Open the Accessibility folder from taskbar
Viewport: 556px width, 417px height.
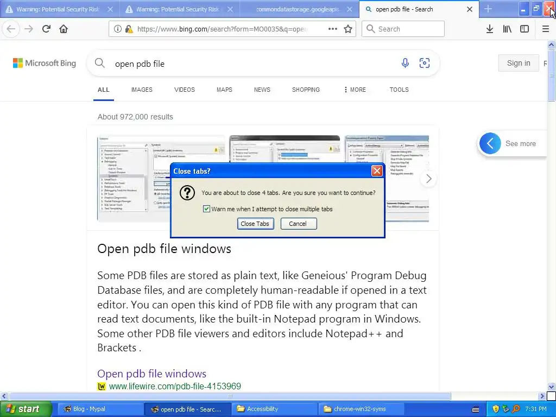click(x=274, y=409)
